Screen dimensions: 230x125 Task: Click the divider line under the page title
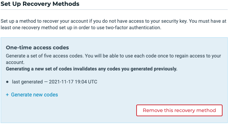click(x=114, y=10)
